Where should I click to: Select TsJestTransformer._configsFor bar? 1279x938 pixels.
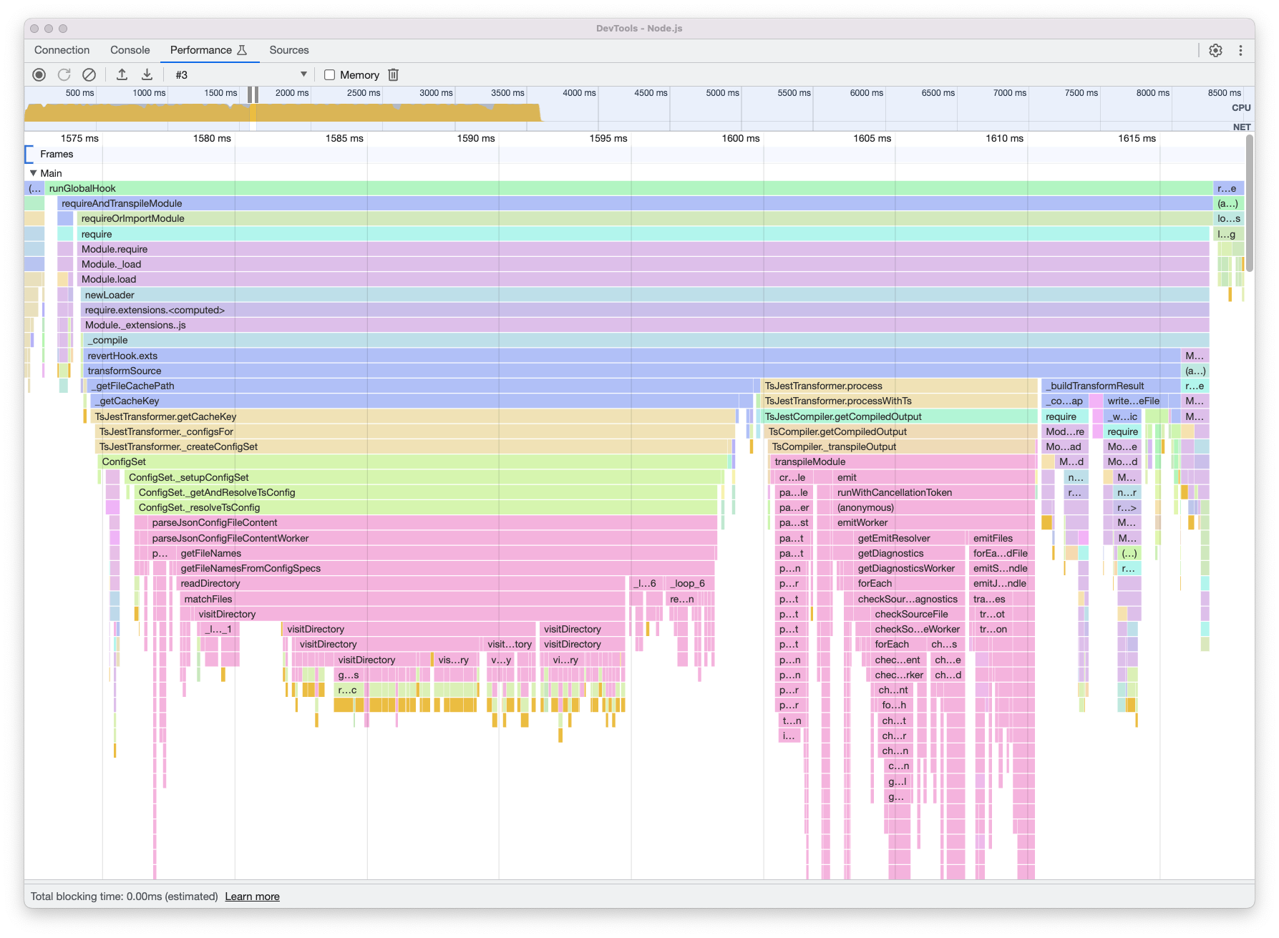point(415,431)
